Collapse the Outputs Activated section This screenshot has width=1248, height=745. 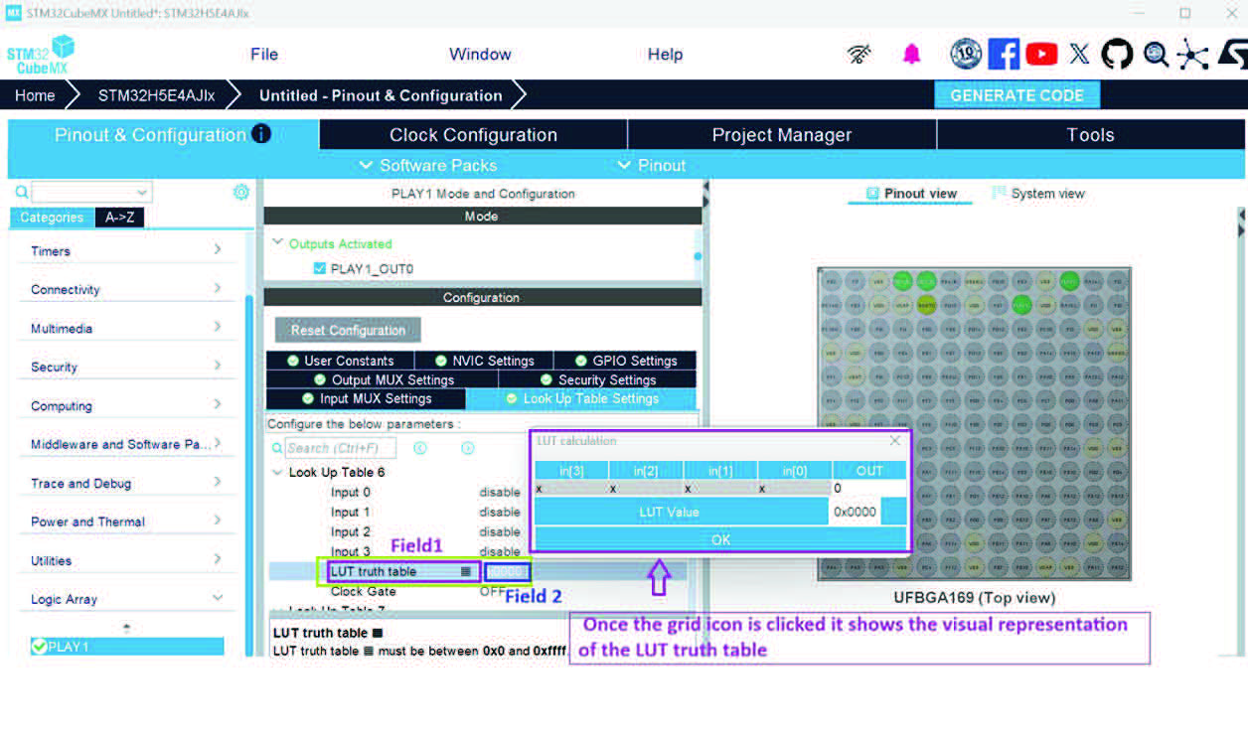coord(277,243)
